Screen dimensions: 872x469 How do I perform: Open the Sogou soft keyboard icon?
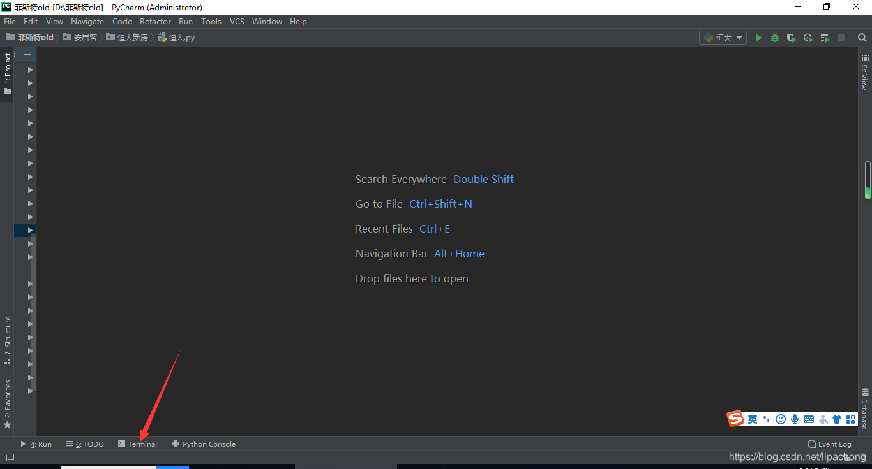click(809, 419)
